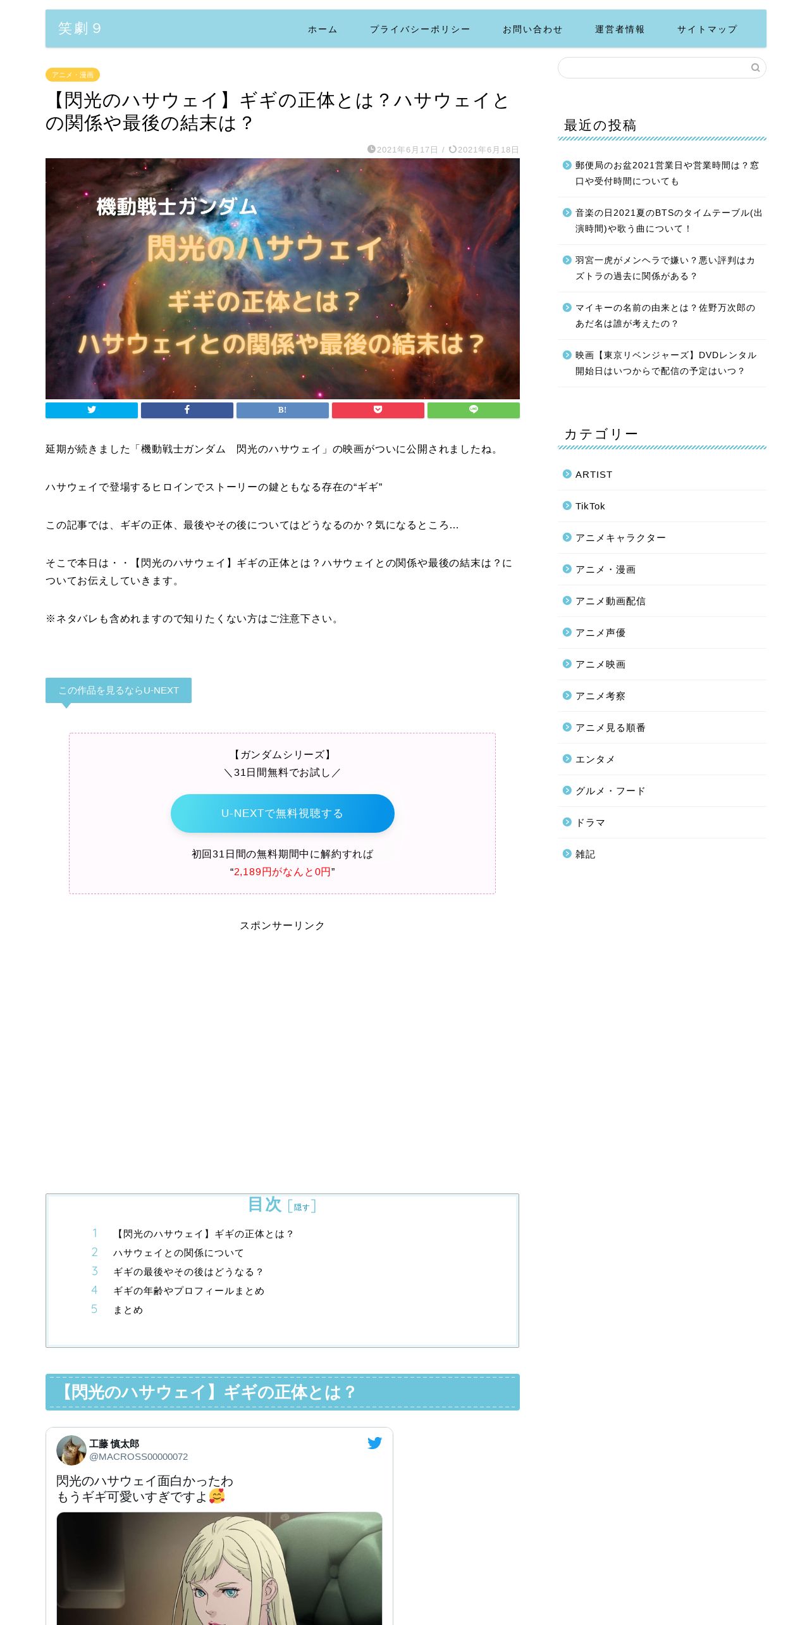Image resolution: width=812 pixels, height=1625 pixels.
Task: Open Twitter bird icon in embedded tweet
Action: pyautogui.click(x=374, y=1443)
